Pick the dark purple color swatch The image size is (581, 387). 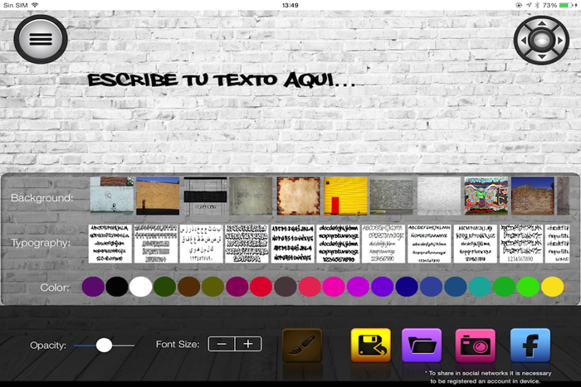[93, 287]
